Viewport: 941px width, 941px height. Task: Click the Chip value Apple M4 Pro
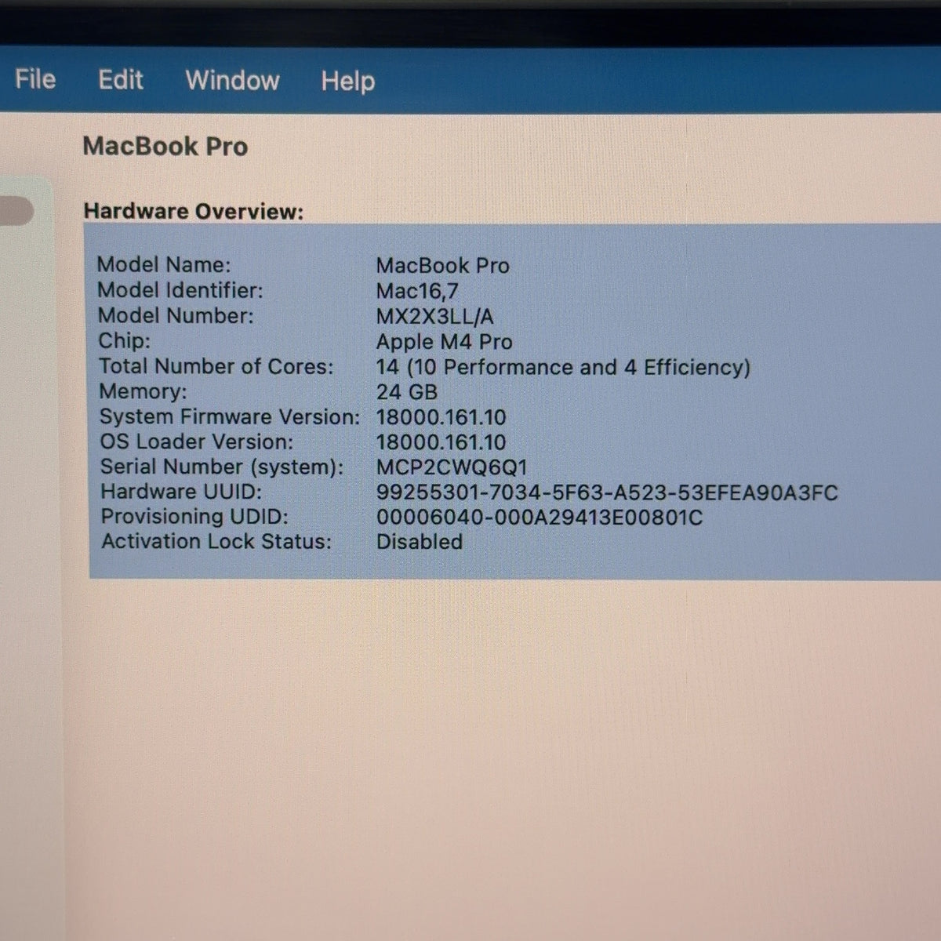pos(444,342)
